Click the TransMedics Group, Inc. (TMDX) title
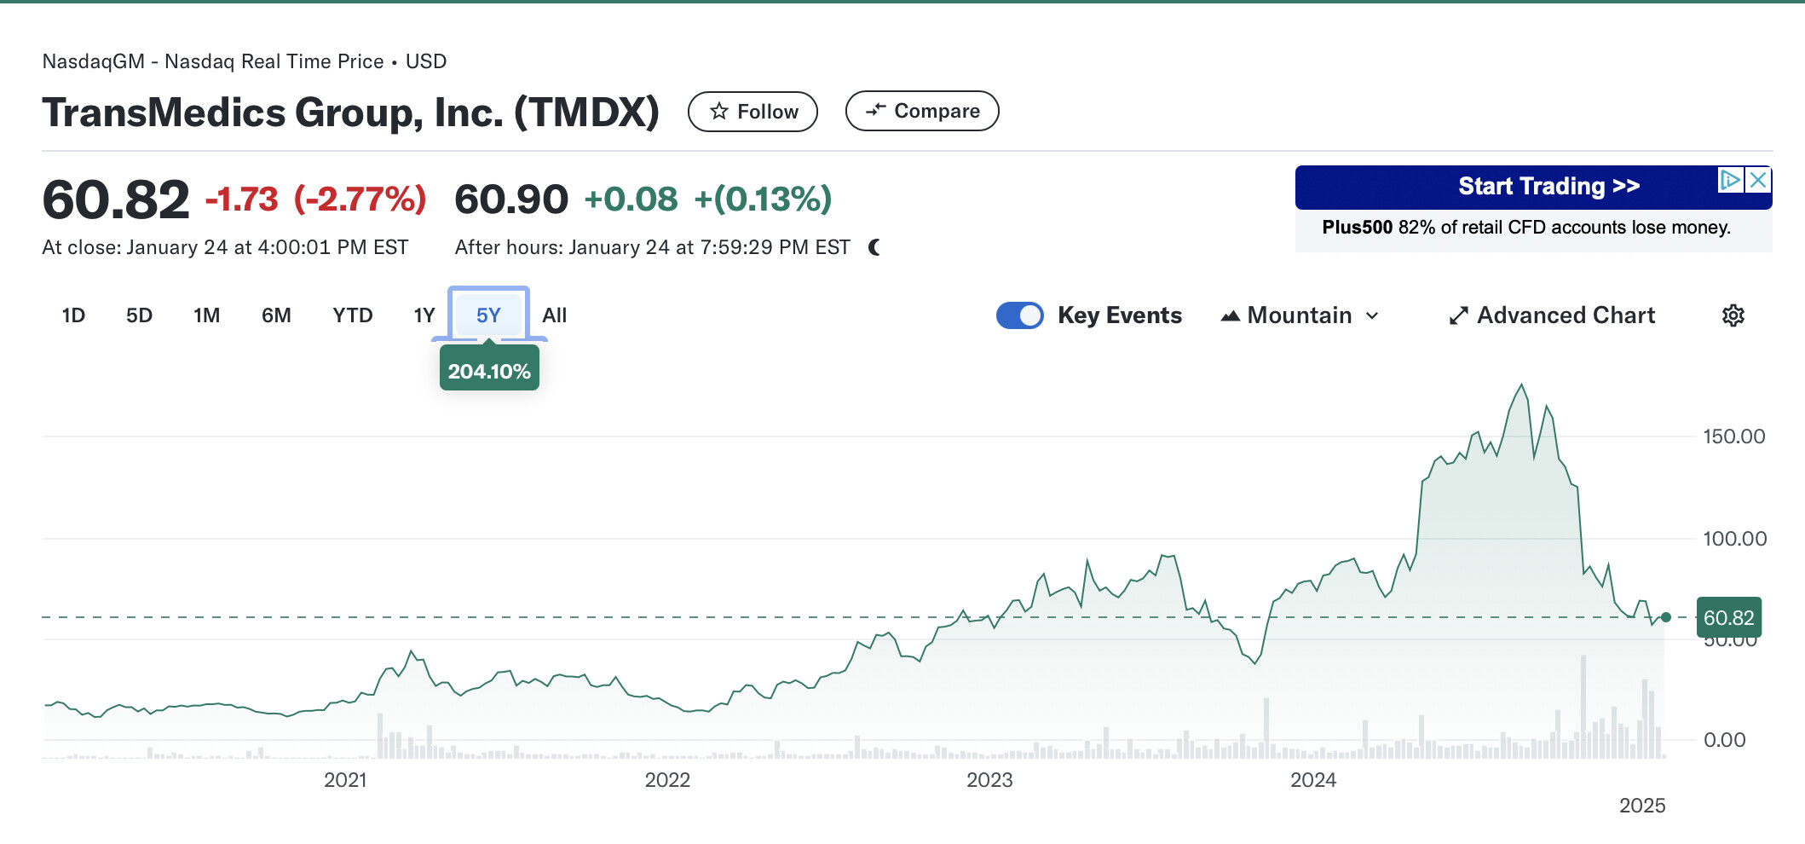Image resolution: width=1805 pixels, height=844 pixels. [x=350, y=113]
